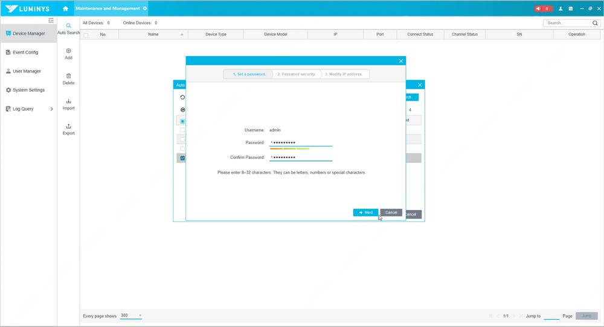Image resolution: width=604 pixels, height=327 pixels.
Task: Click the Auto Search magnifier icon
Action: [68, 26]
